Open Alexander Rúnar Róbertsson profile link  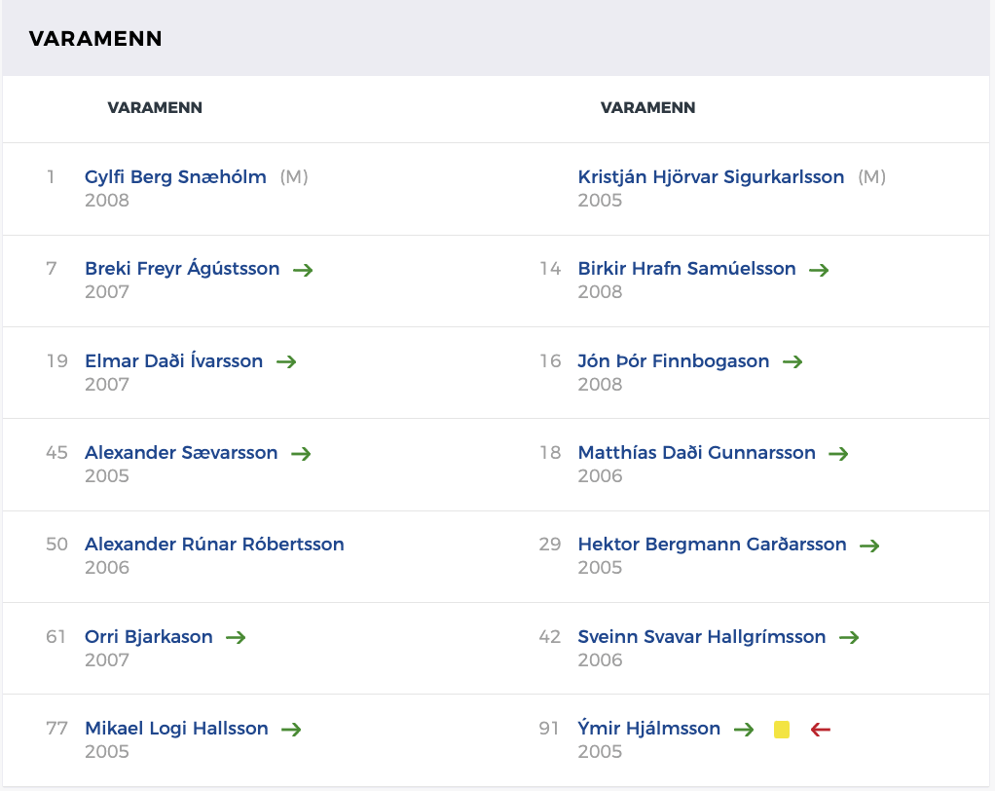[214, 545]
